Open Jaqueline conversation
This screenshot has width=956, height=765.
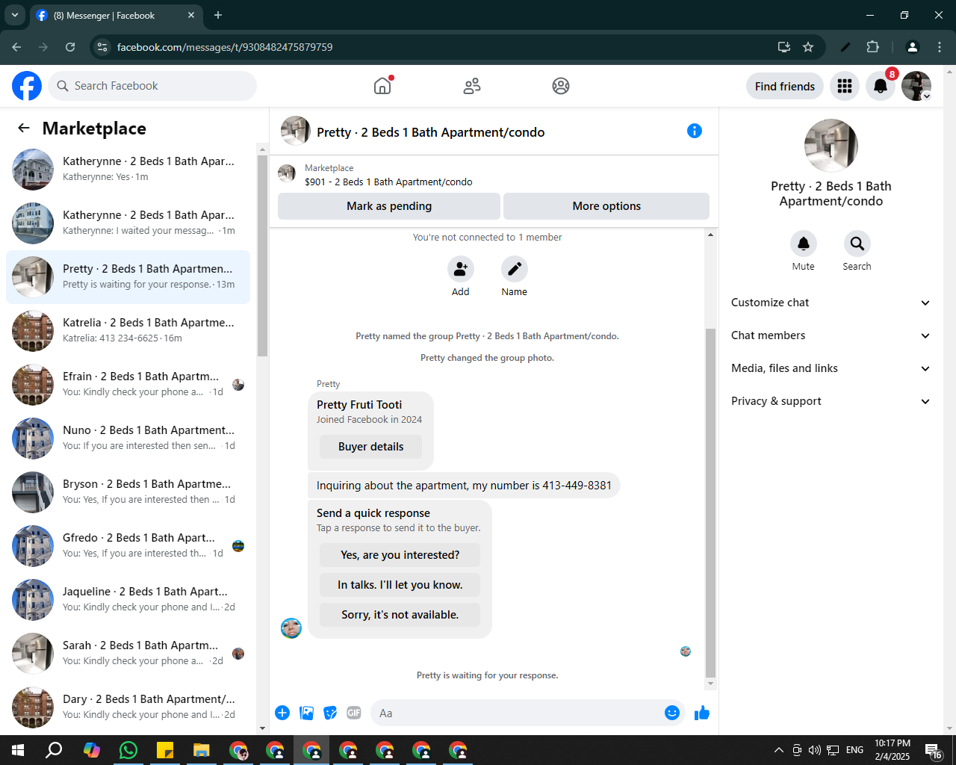pyautogui.click(x=128, y=600)
